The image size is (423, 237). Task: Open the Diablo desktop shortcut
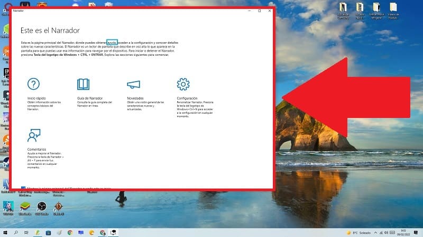[x=59, y=208]
